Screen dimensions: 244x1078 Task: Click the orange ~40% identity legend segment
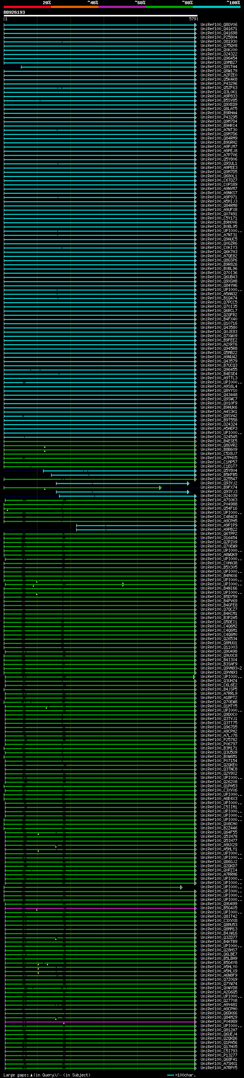[x=75, y=7]
